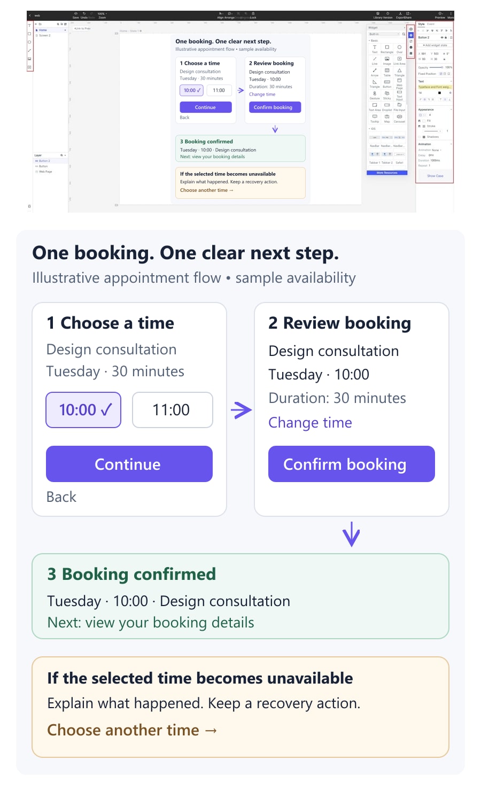Click Confirm booking in the enlarged mockup
The image size is (481, 791).
[352, 464]
